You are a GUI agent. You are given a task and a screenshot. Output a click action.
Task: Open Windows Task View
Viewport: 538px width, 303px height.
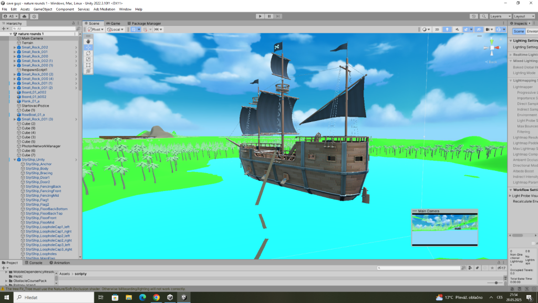click(x=101, y=298)
